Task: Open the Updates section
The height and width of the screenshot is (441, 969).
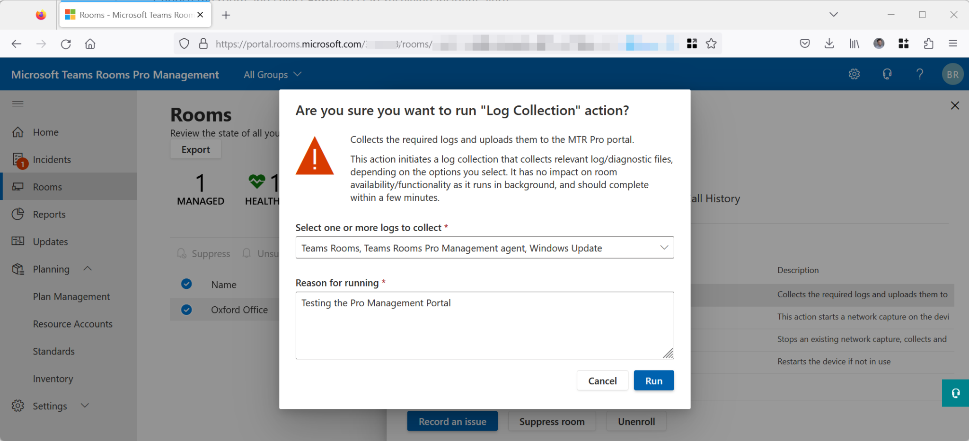Action: 50,242
